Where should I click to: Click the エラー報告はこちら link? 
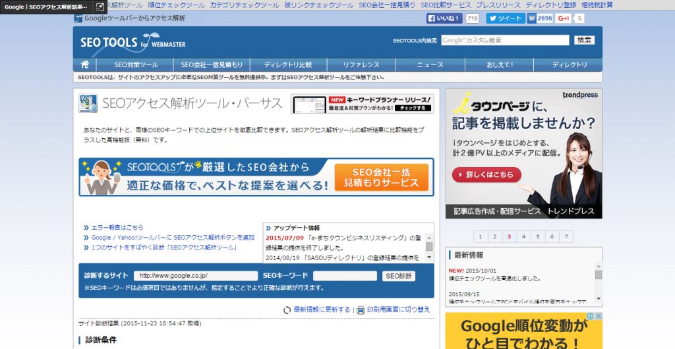tap(117, 227)
